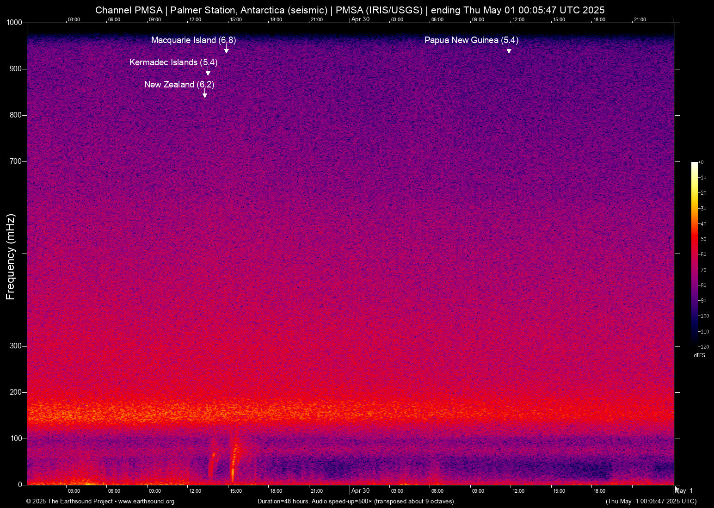Click the -80 value on the color scale
This screenshot has height=508, width=714.
pyautogui.click(x=702, y=285)
